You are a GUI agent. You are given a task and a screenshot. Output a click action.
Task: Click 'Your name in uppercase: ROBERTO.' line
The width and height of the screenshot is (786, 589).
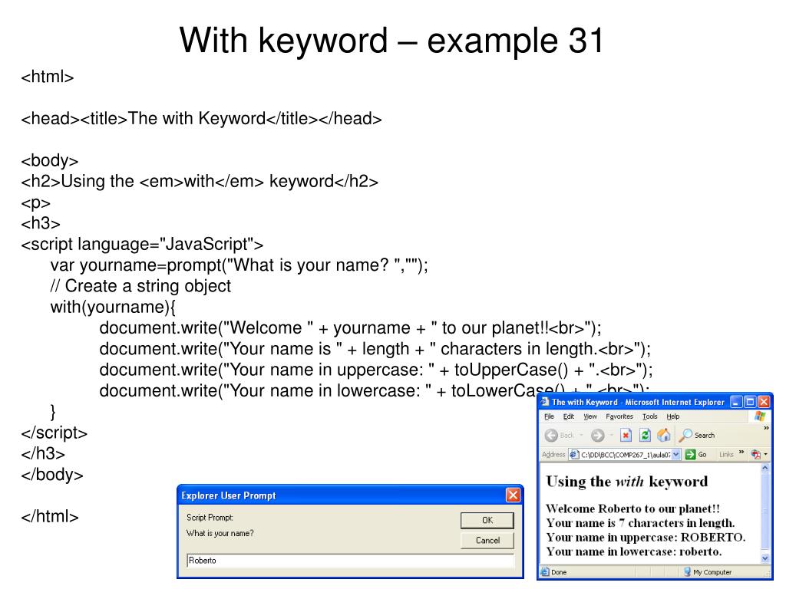pos(646,538)
